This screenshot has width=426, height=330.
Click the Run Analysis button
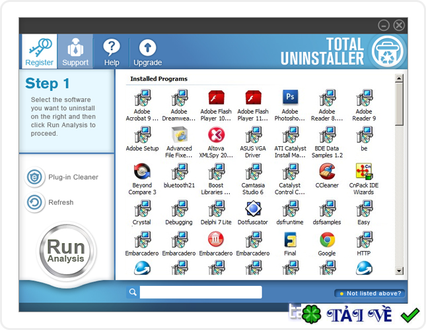(66, 251)
